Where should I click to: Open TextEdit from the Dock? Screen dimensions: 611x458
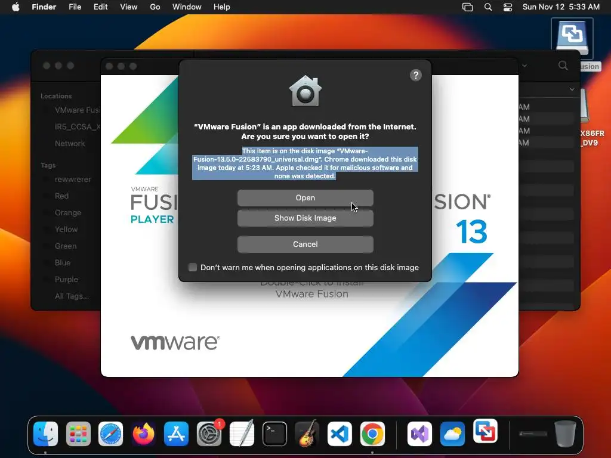tap(242, 434)
